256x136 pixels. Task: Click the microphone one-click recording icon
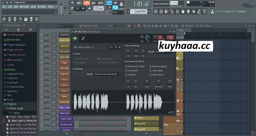click(x=15, y=19)
